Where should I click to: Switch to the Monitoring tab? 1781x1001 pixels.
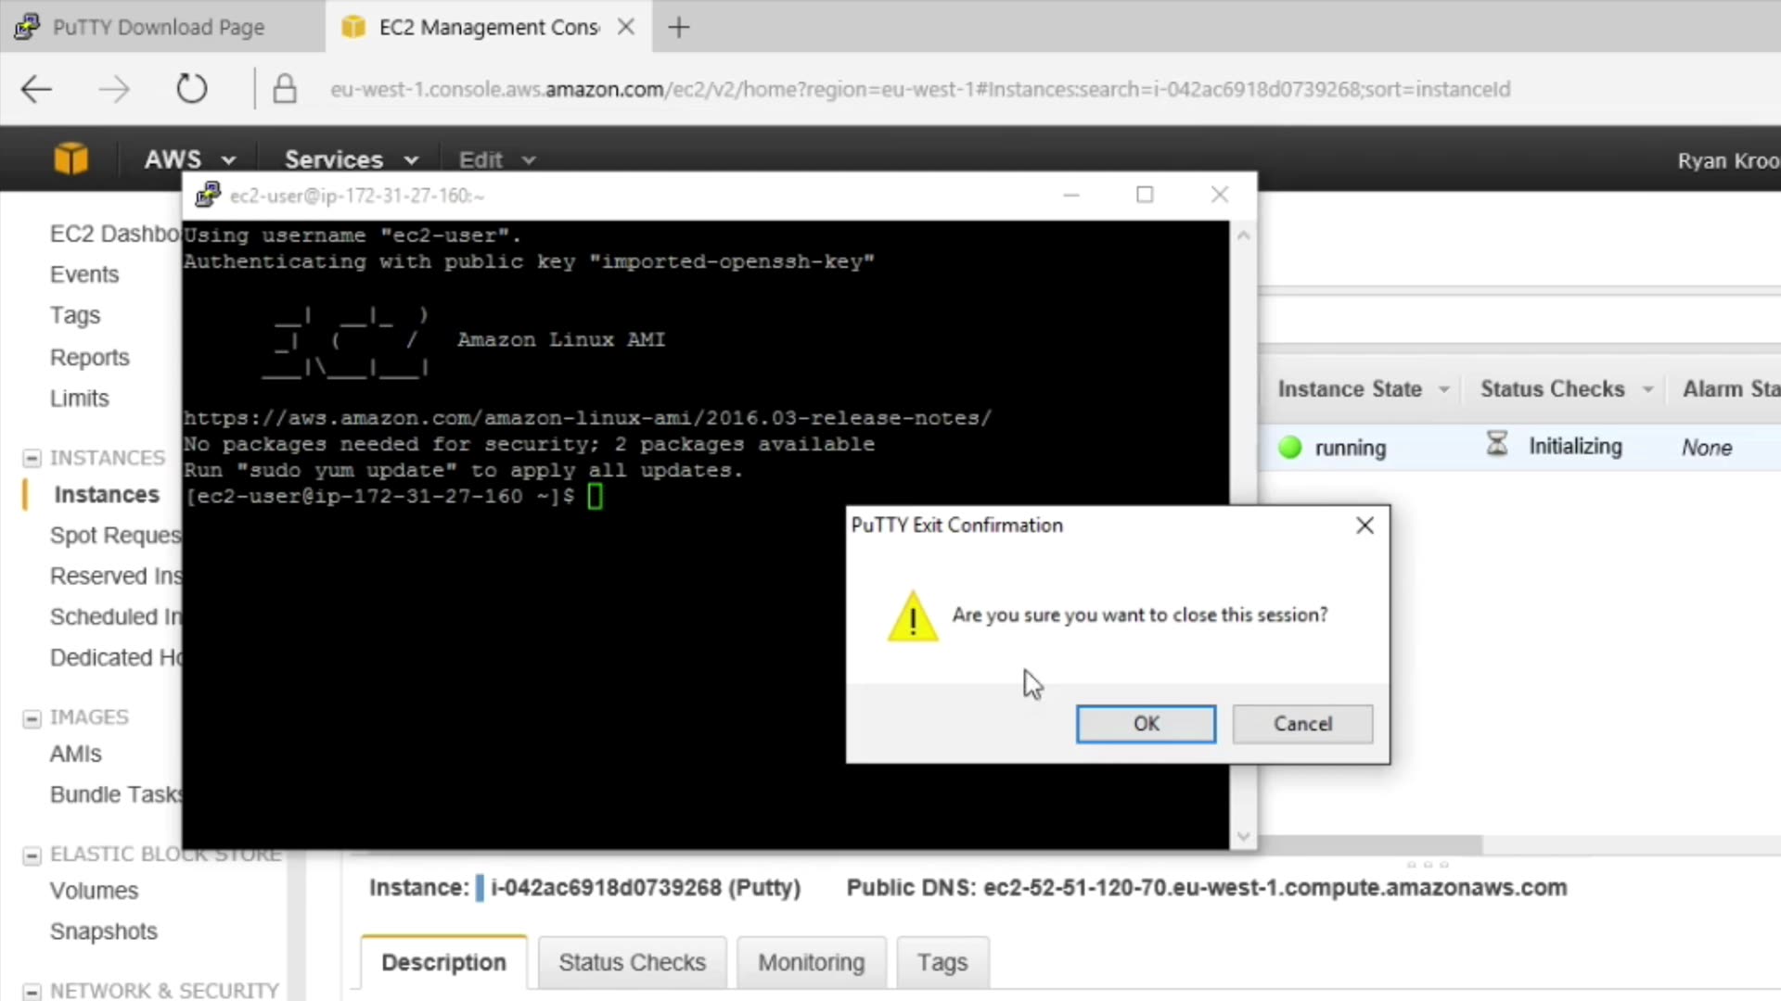(811, 963)
